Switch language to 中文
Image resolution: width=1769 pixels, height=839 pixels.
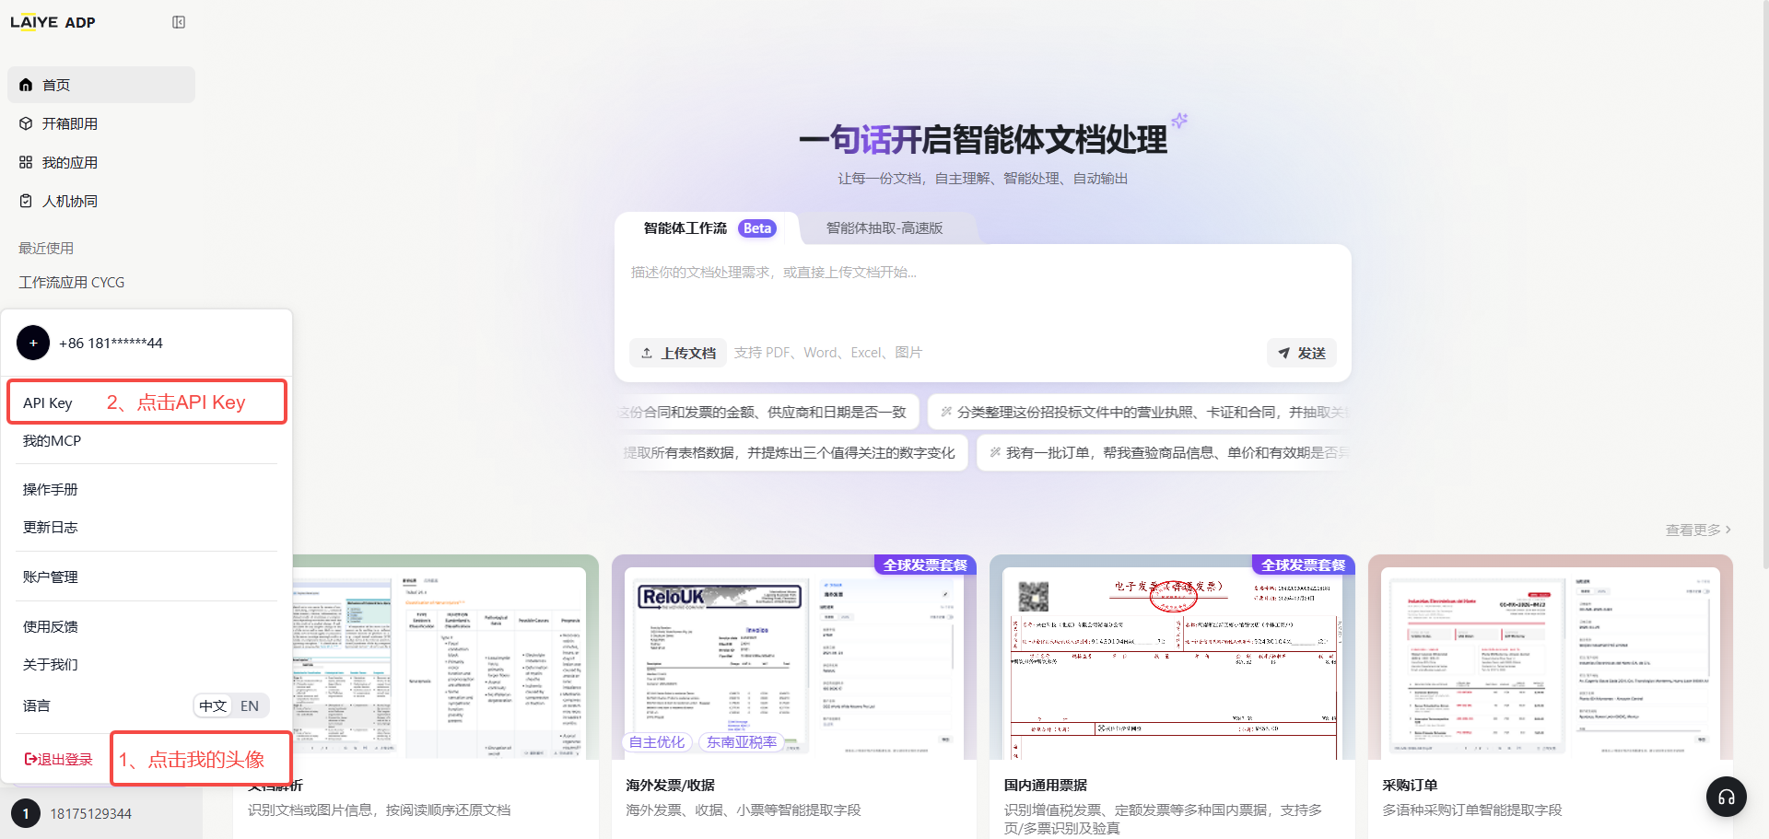(x=213, y=705)
